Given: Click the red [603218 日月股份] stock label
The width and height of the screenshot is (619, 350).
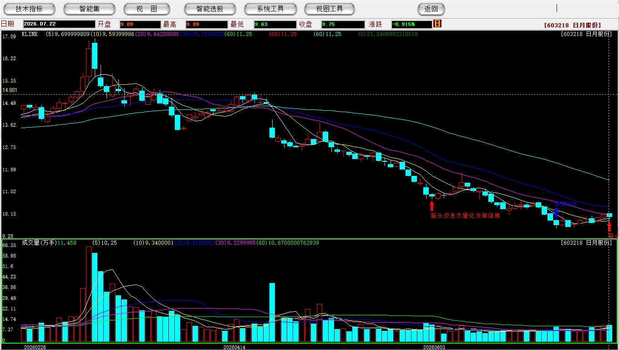Looking at the screenshot, I should point(572,25).
